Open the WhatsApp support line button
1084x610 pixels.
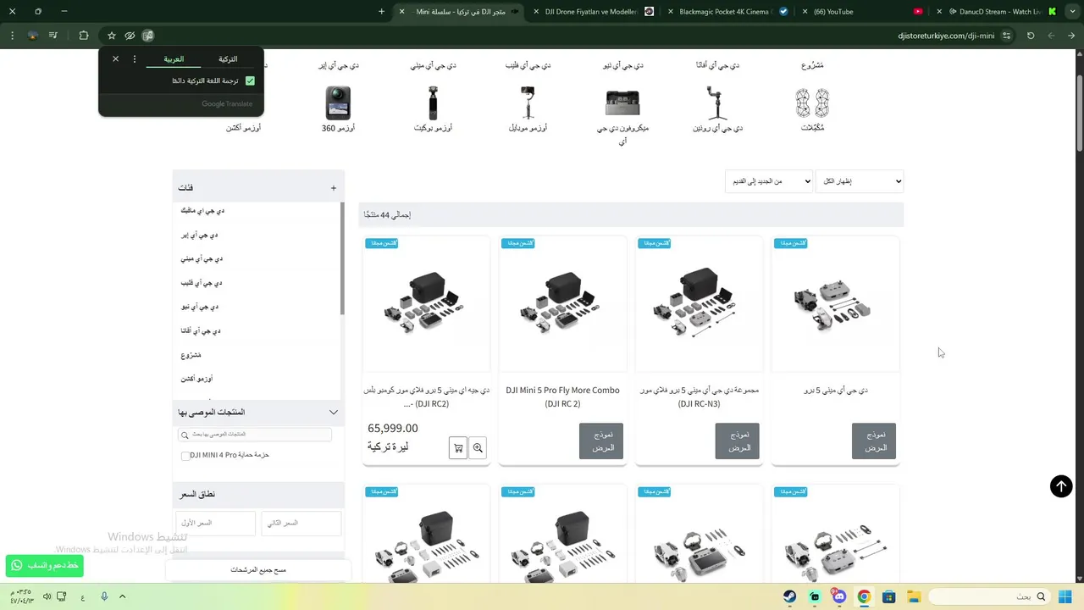pos(45,565)
